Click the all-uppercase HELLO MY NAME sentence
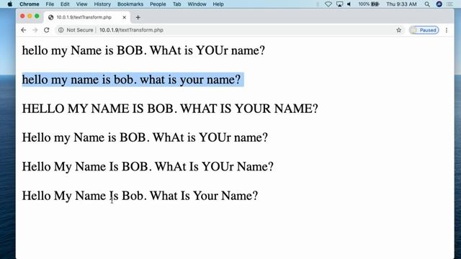The width and height of the screenshot is (461, 259). tap(170, 109)
